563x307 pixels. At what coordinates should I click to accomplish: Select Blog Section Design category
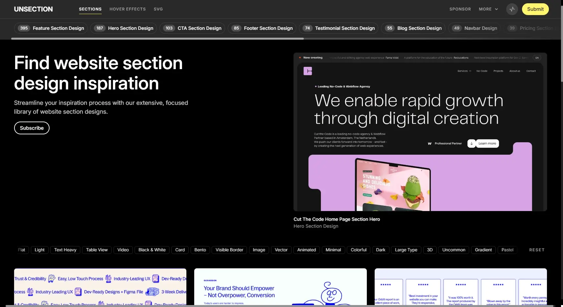[x=413, y=28]
